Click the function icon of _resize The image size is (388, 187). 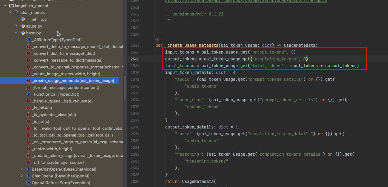click(x=28, y=149)
